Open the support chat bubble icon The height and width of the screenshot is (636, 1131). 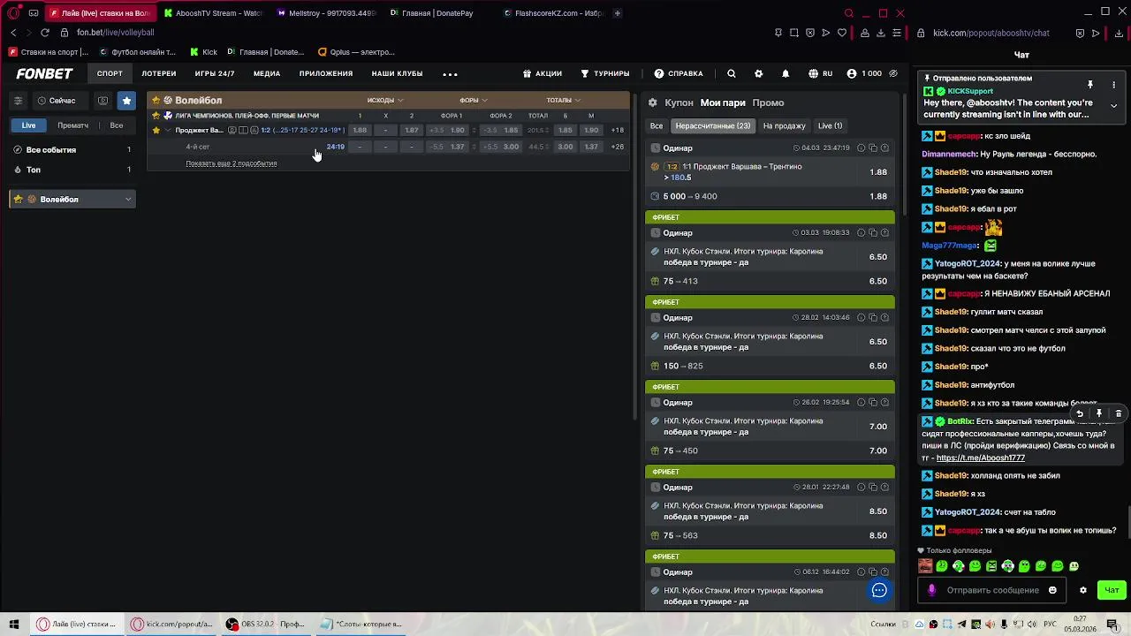pos(879,591)
